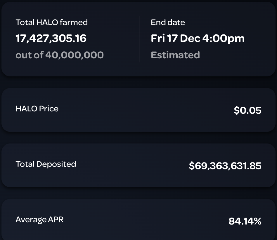Select the Fri 17 Dec date text
Screen dimensions: 277x240
[175, 38]
